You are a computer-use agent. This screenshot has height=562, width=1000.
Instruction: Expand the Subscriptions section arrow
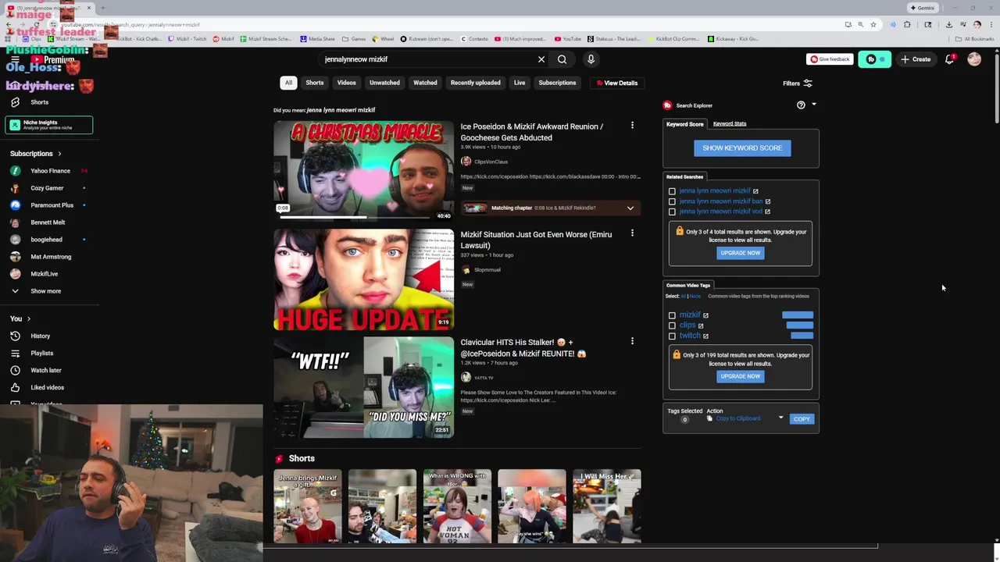(59, 154)
